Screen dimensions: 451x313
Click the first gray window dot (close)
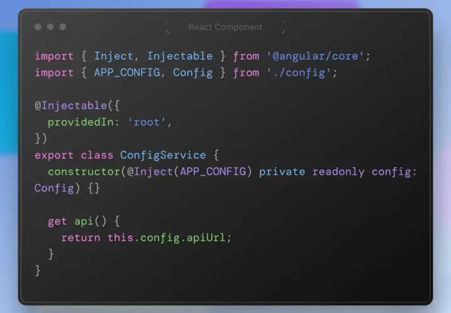pyautogui.click(x=38, y=27)
